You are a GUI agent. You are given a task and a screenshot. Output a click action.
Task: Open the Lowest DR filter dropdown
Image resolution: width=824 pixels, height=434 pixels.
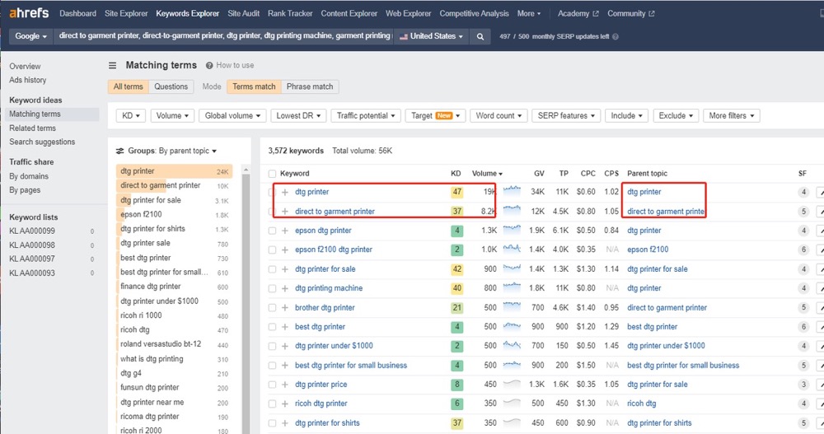pyautogui.click(x=298, y=115)
